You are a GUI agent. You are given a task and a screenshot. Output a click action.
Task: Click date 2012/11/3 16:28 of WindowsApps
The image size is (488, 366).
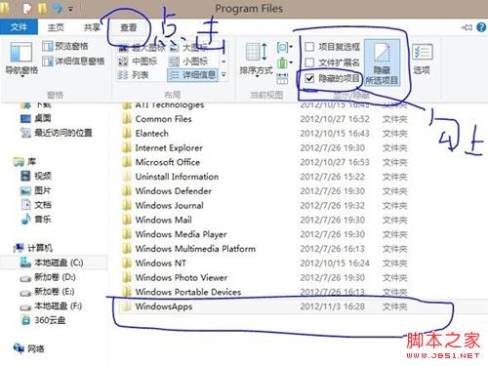[x=332, y=306]
